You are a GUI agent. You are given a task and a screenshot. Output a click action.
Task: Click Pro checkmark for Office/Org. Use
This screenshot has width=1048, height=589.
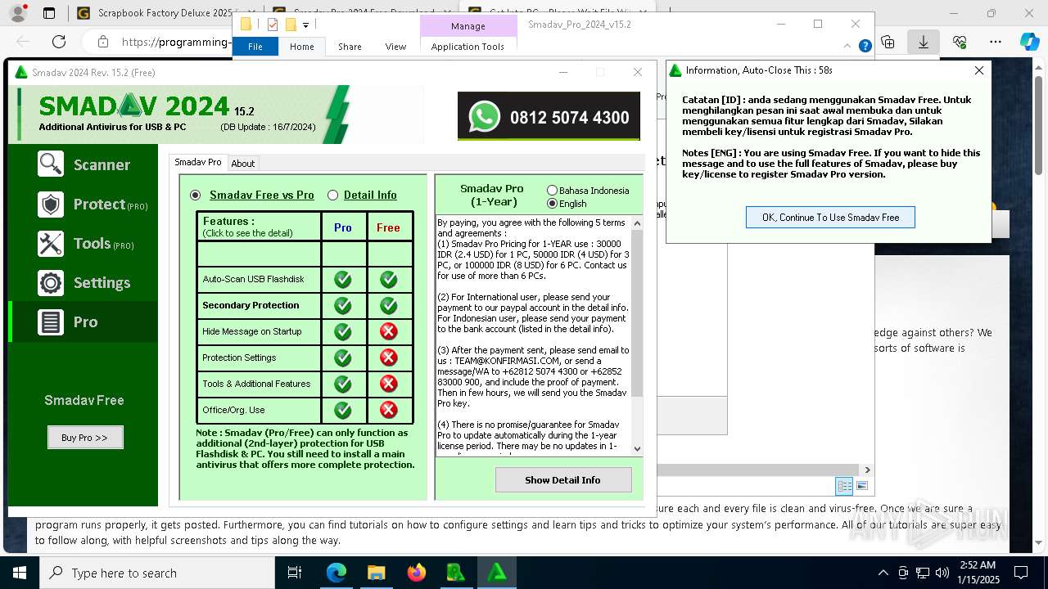[x=343, y=410]
